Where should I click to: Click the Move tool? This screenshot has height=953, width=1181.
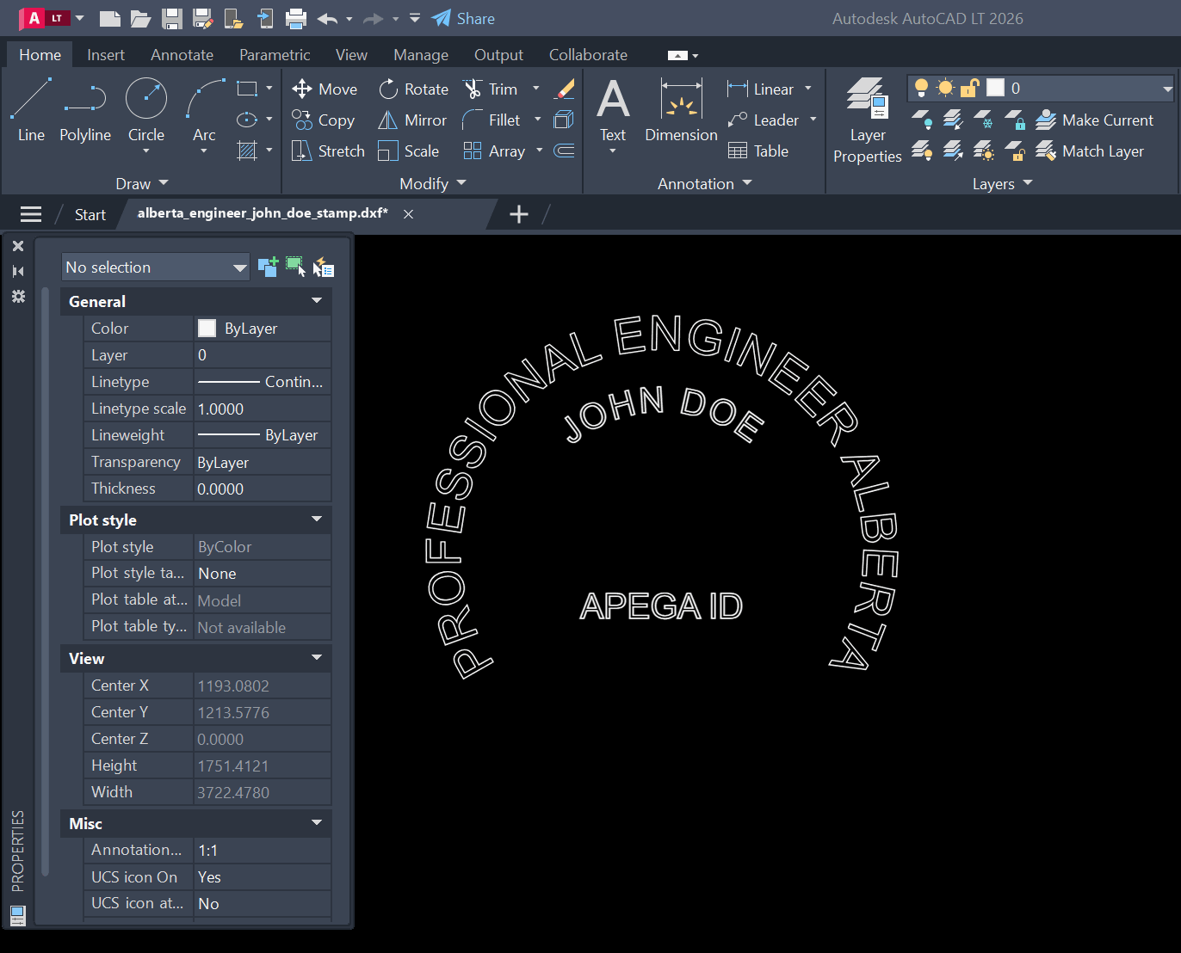click(325, 89)
